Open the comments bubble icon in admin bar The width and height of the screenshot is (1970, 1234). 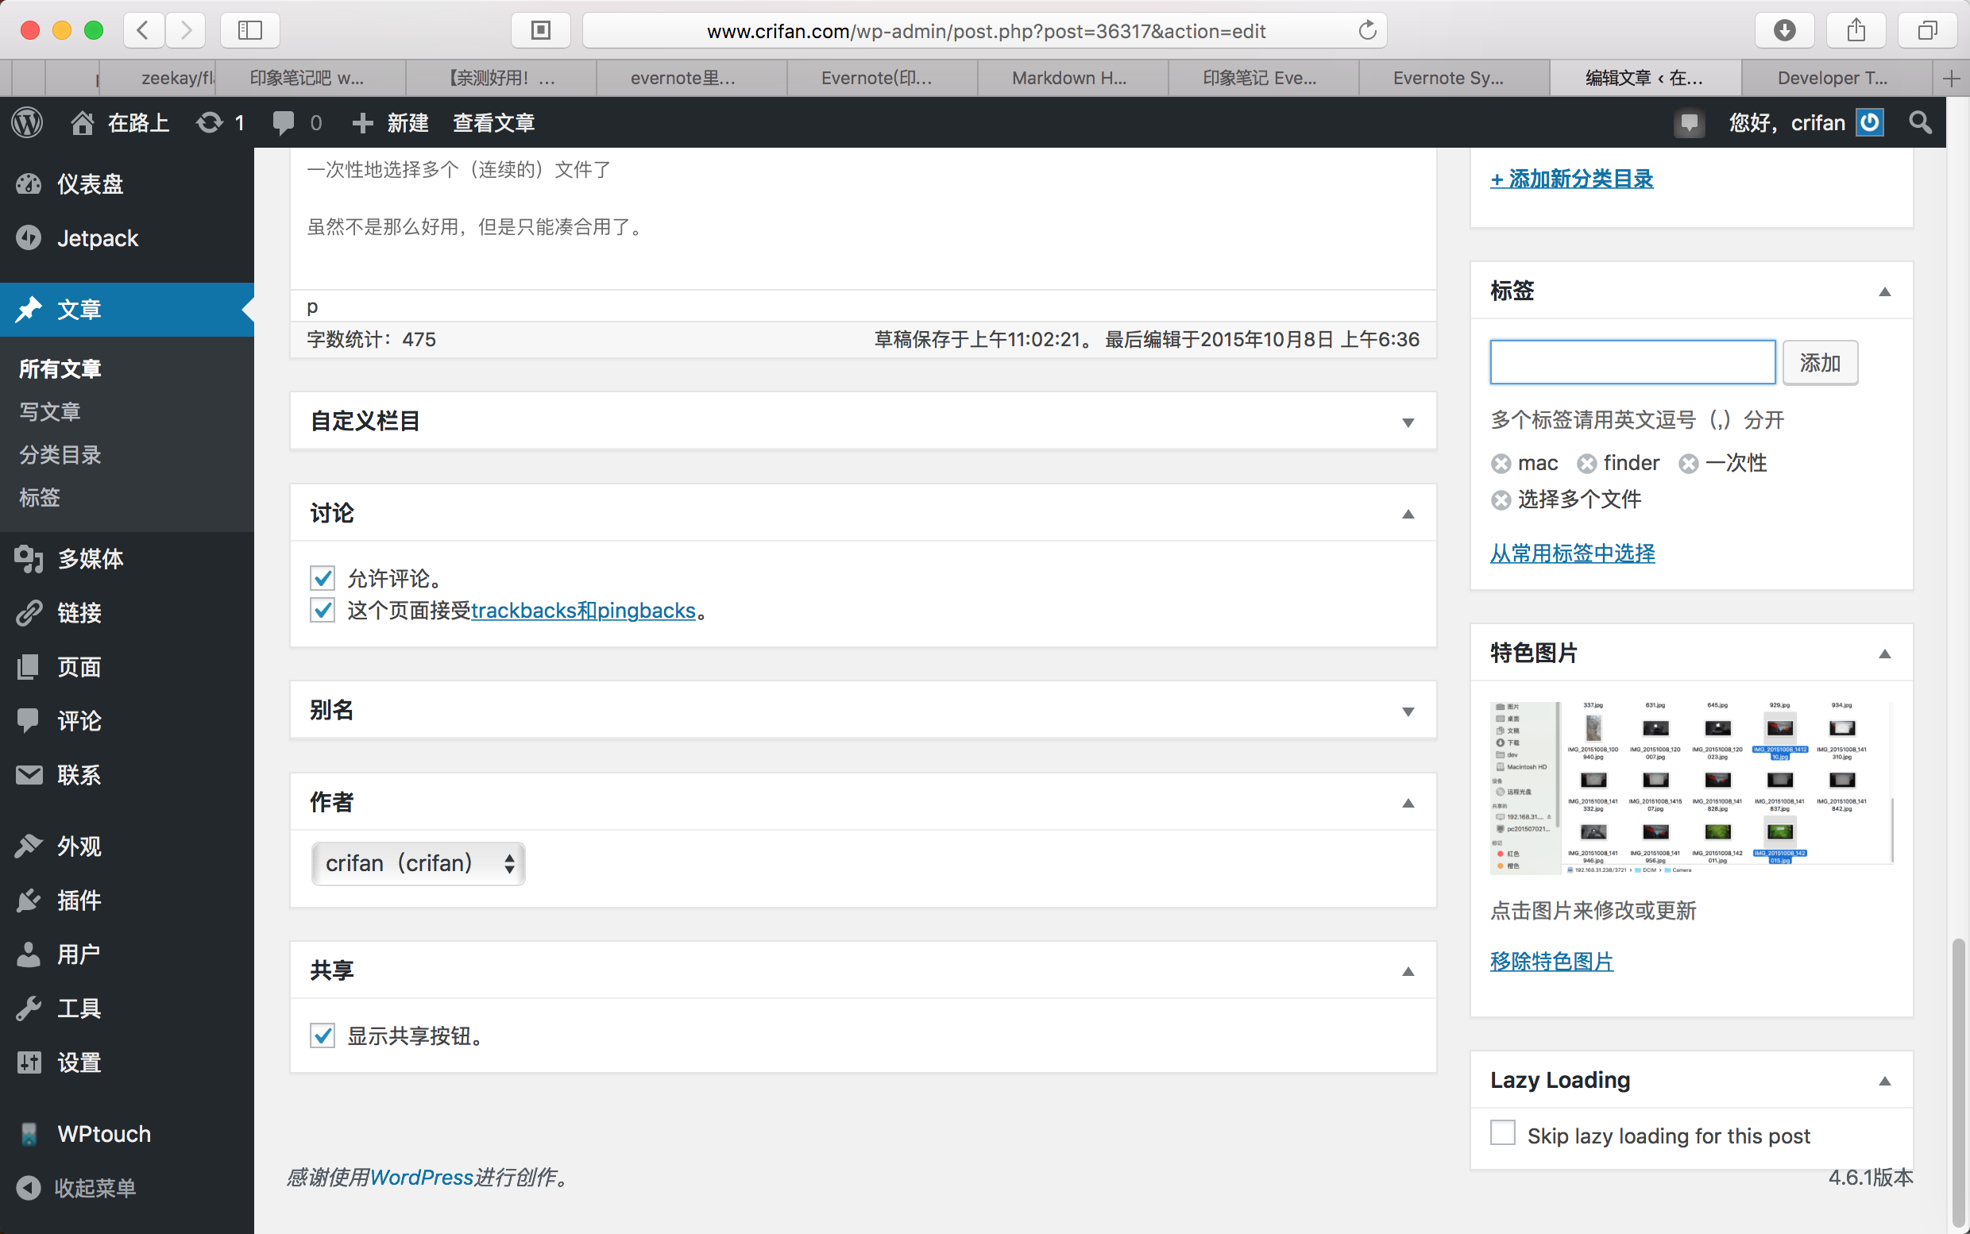284,123
